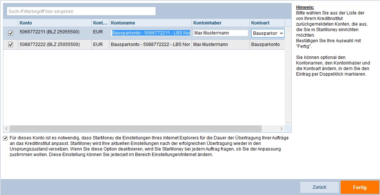Viewport: 380px width, 195px height.
Task: Sort by the Kontoname column header
Action: click(151, 23)
